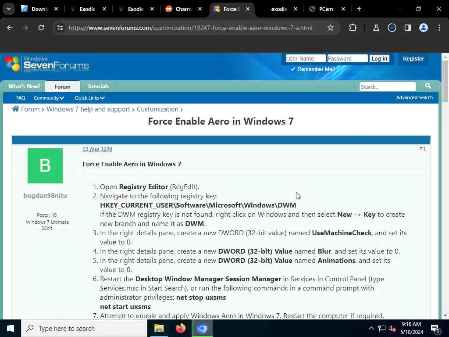Open the downloads indicator icon
Image resolution: width=449 pixels, height=337 pixels.
(392, 28)
